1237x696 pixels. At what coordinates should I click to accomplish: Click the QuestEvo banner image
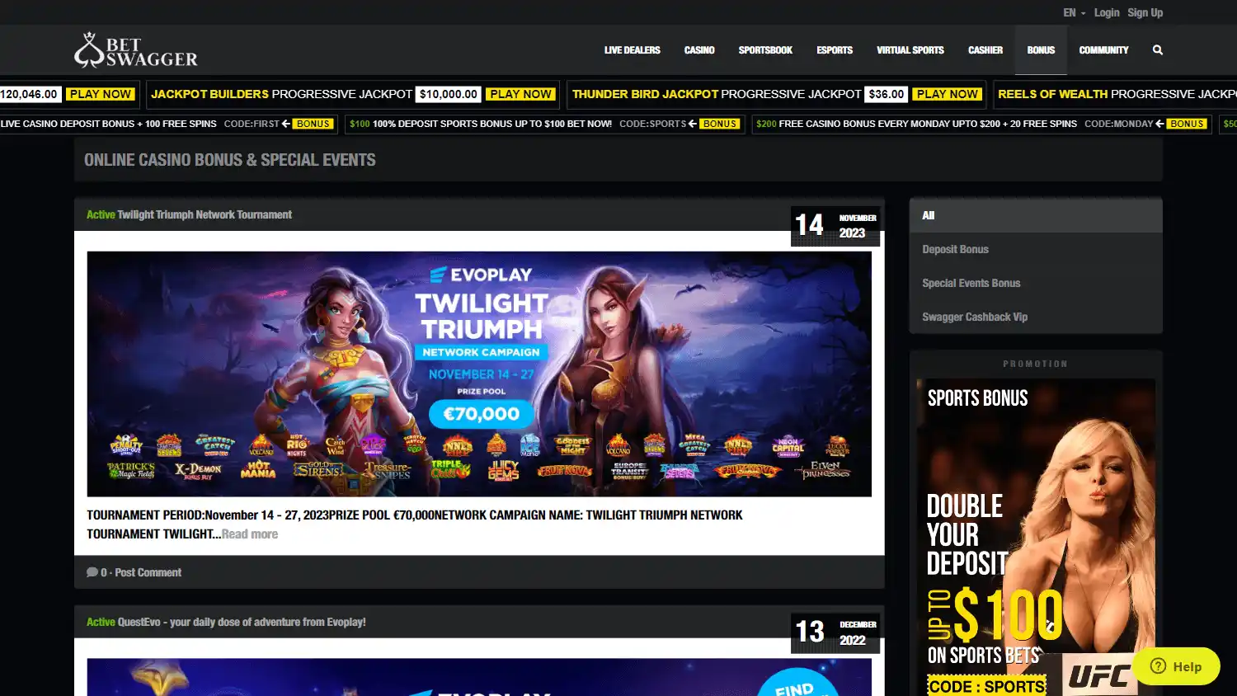coord(479,677)
